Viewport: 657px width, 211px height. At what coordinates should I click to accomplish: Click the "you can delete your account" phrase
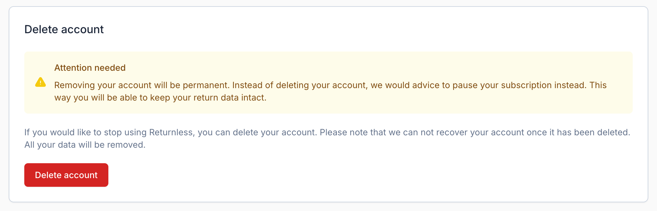pos(257,132)
